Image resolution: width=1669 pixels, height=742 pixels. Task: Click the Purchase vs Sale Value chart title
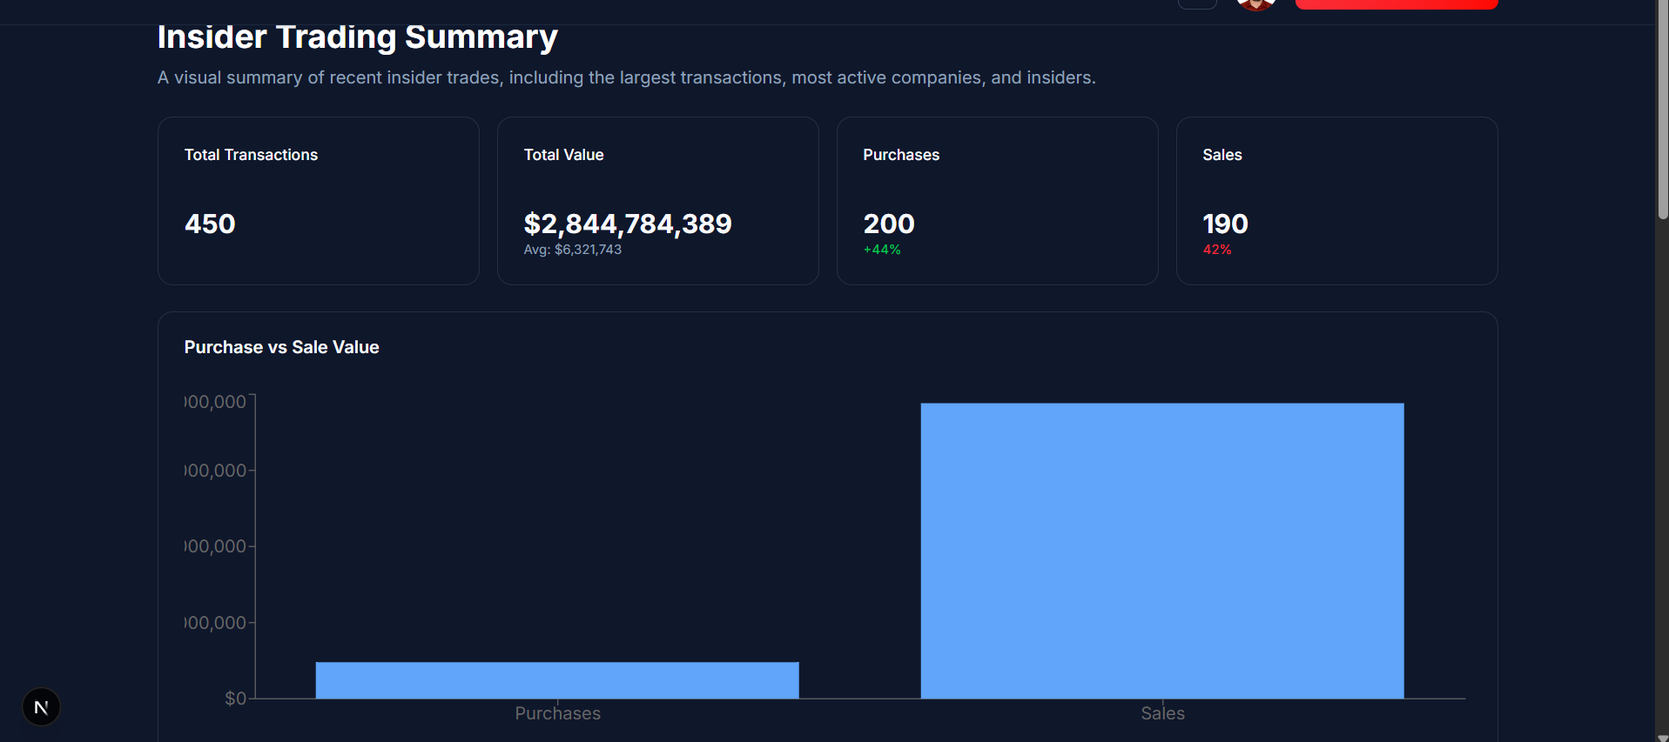click(x=281, y=346)
